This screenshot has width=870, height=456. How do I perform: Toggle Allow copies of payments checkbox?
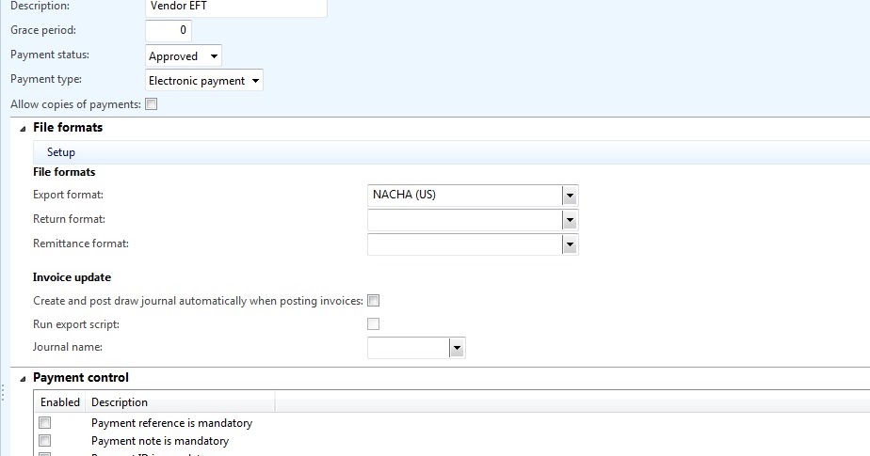point(152,104)
